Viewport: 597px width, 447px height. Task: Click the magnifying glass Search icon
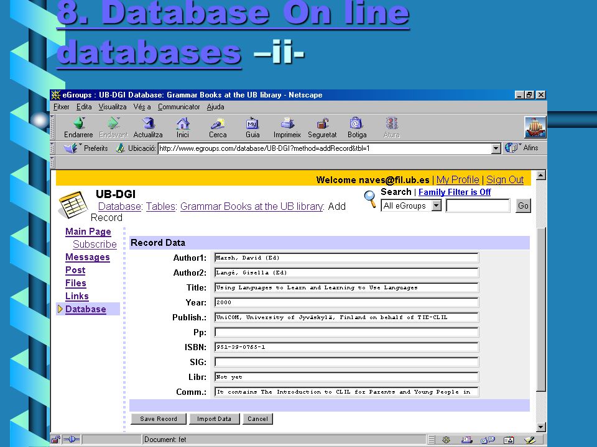point(369,199)
